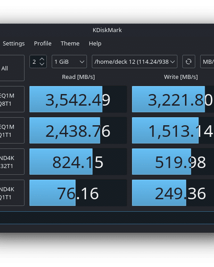Click the 824.15 read result

pos(78,162)
